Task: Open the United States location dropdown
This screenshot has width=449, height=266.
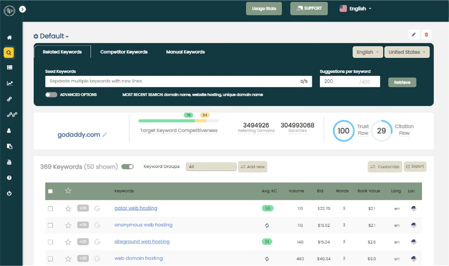Action: pos(407,52)
